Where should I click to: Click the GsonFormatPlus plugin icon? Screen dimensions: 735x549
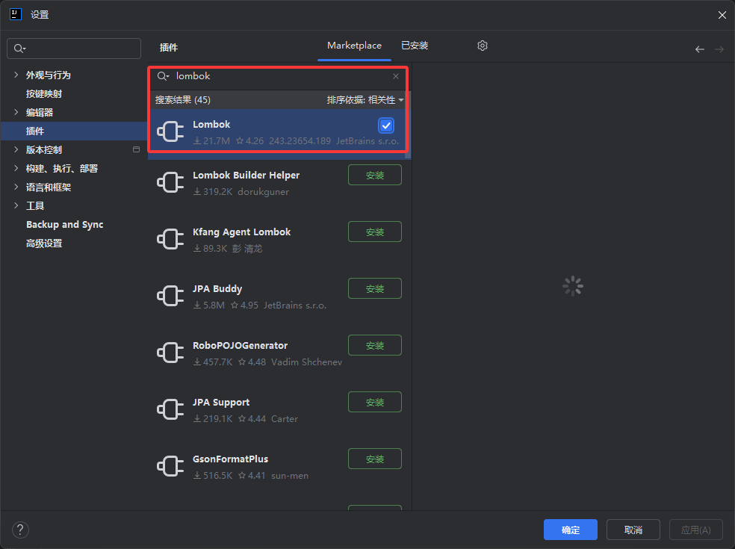[x=170, y=467]
